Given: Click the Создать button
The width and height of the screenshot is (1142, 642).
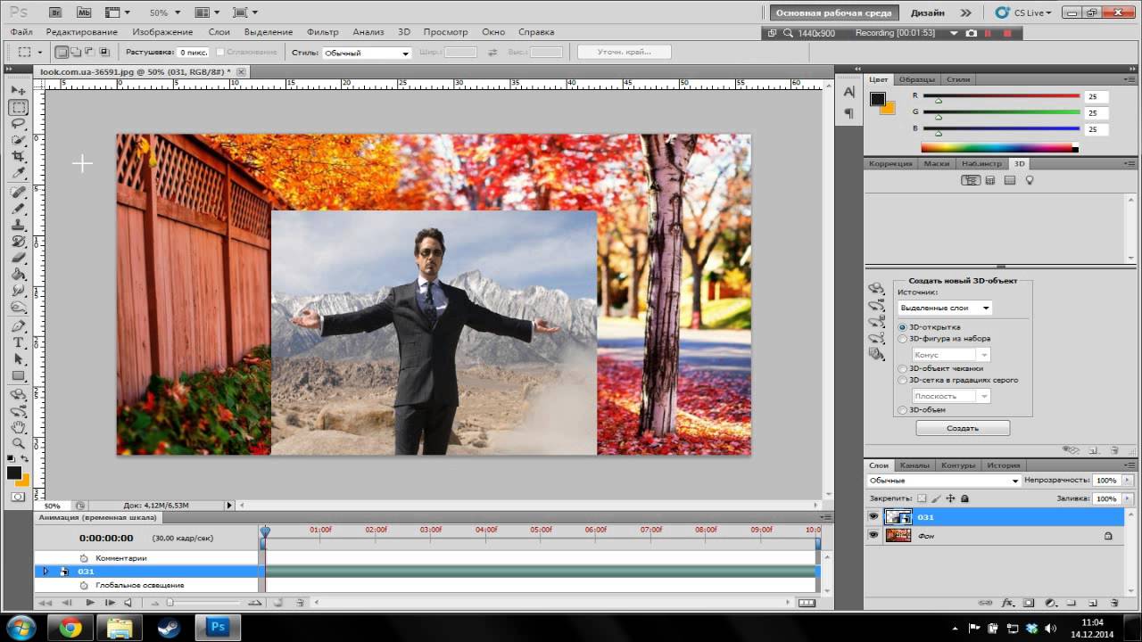Looking at the screenshot, I should click(963, 428).
